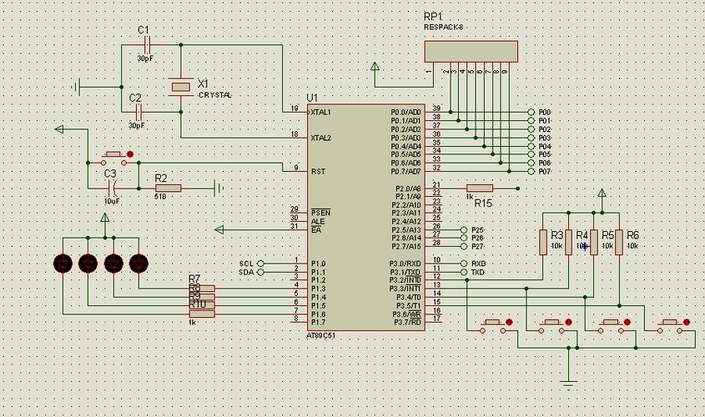Click the rightmost red LED
705x417 pixels.
tap(138, 264)
